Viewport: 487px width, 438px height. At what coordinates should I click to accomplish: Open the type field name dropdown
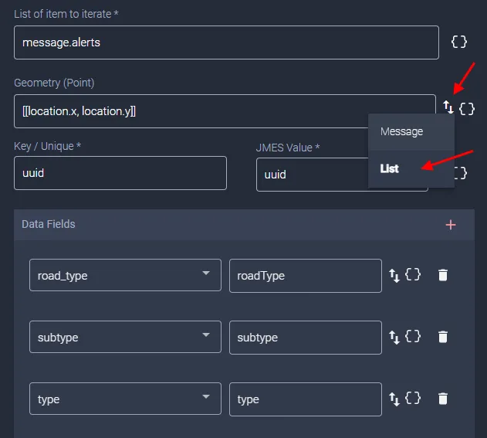click(125, 399)
